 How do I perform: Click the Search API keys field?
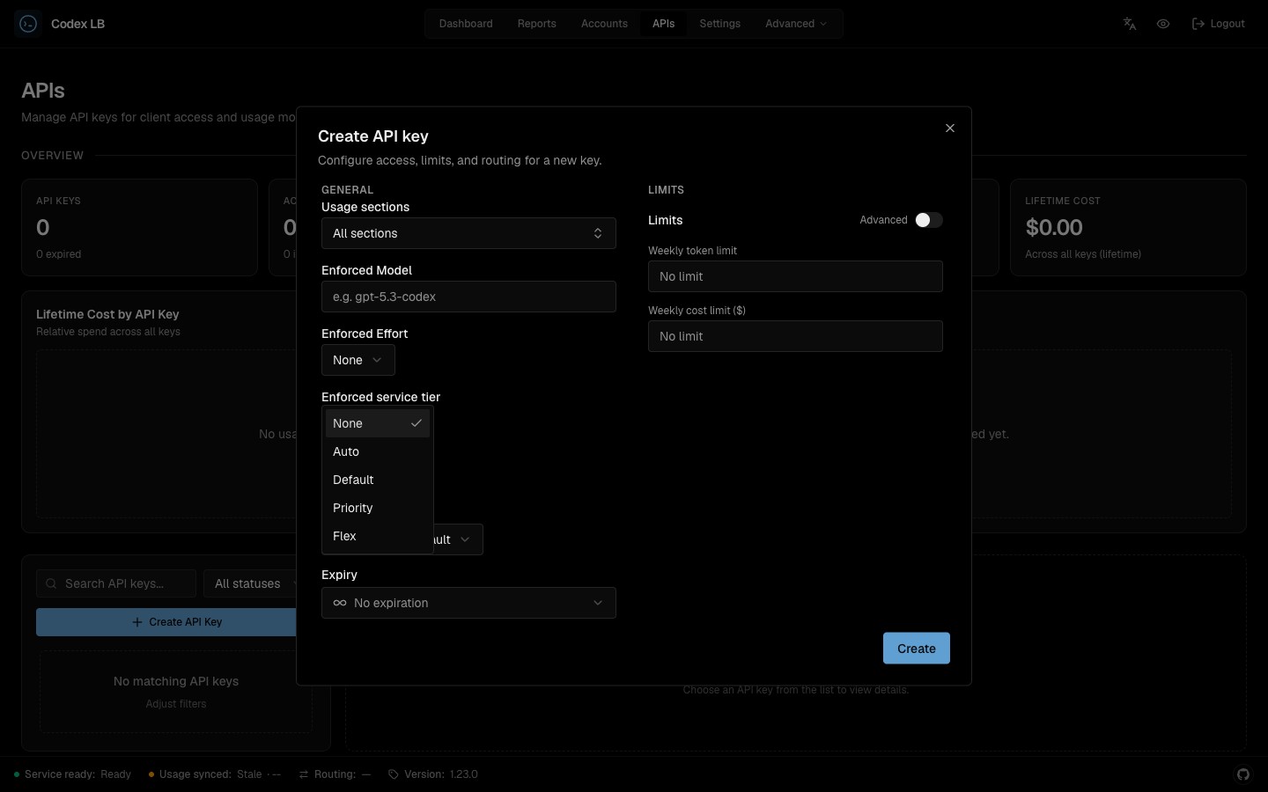click(x=116, y=583)
